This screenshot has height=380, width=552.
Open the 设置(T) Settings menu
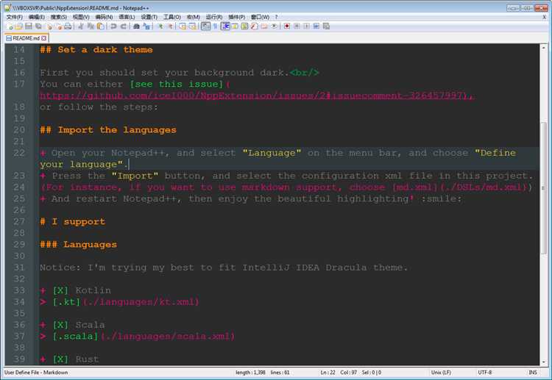tap(149, 16)
